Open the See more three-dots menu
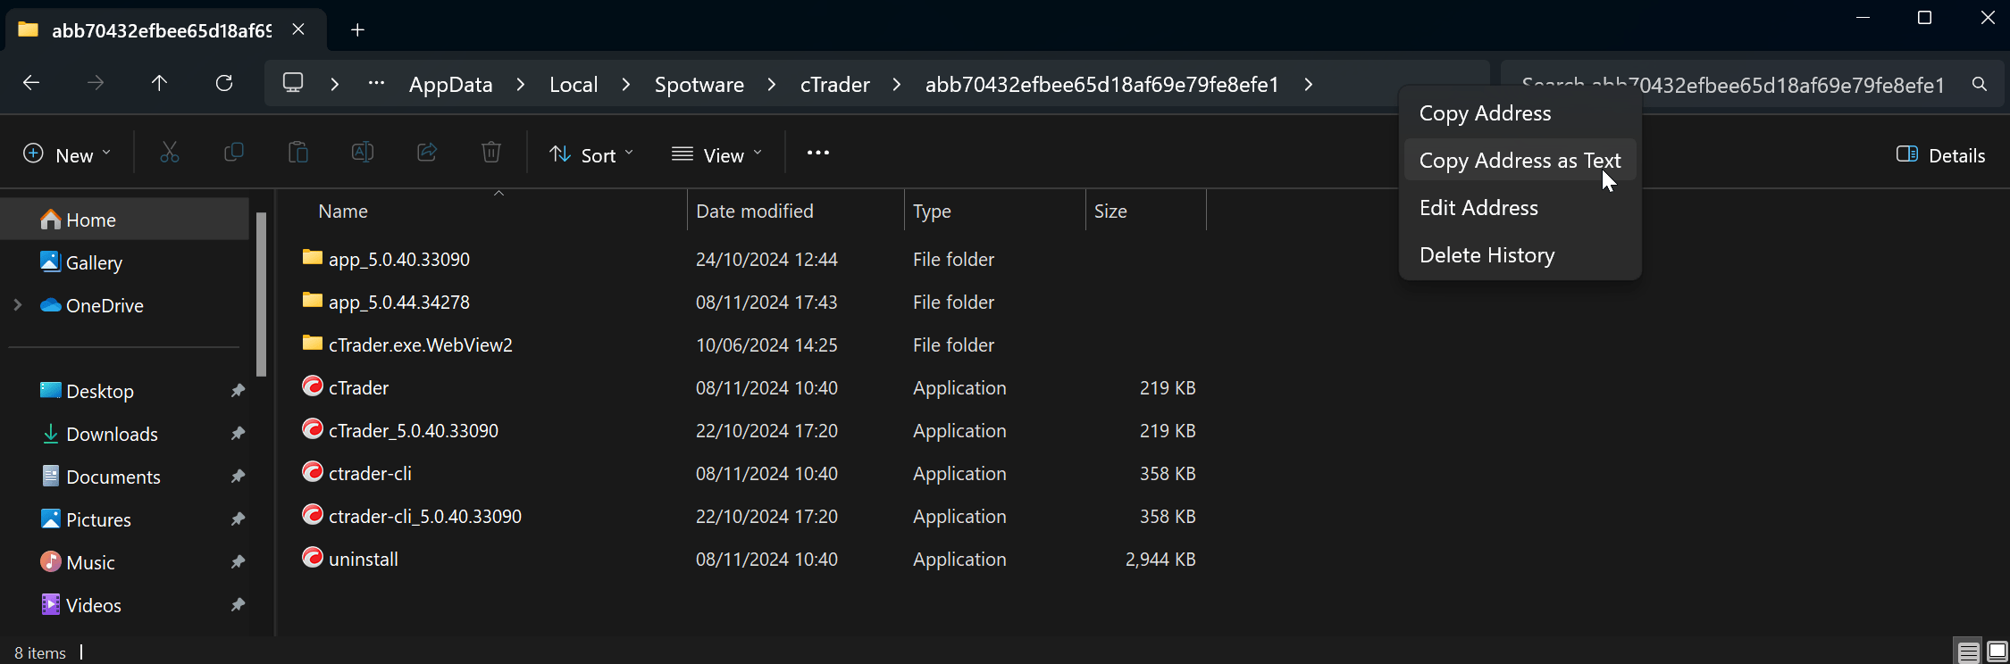This screenshot has height=664, width=2010. 818,154
